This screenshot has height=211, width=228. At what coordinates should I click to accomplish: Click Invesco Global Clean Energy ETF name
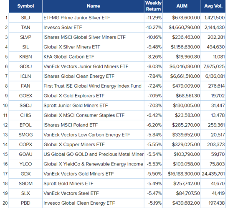(79, 203)
